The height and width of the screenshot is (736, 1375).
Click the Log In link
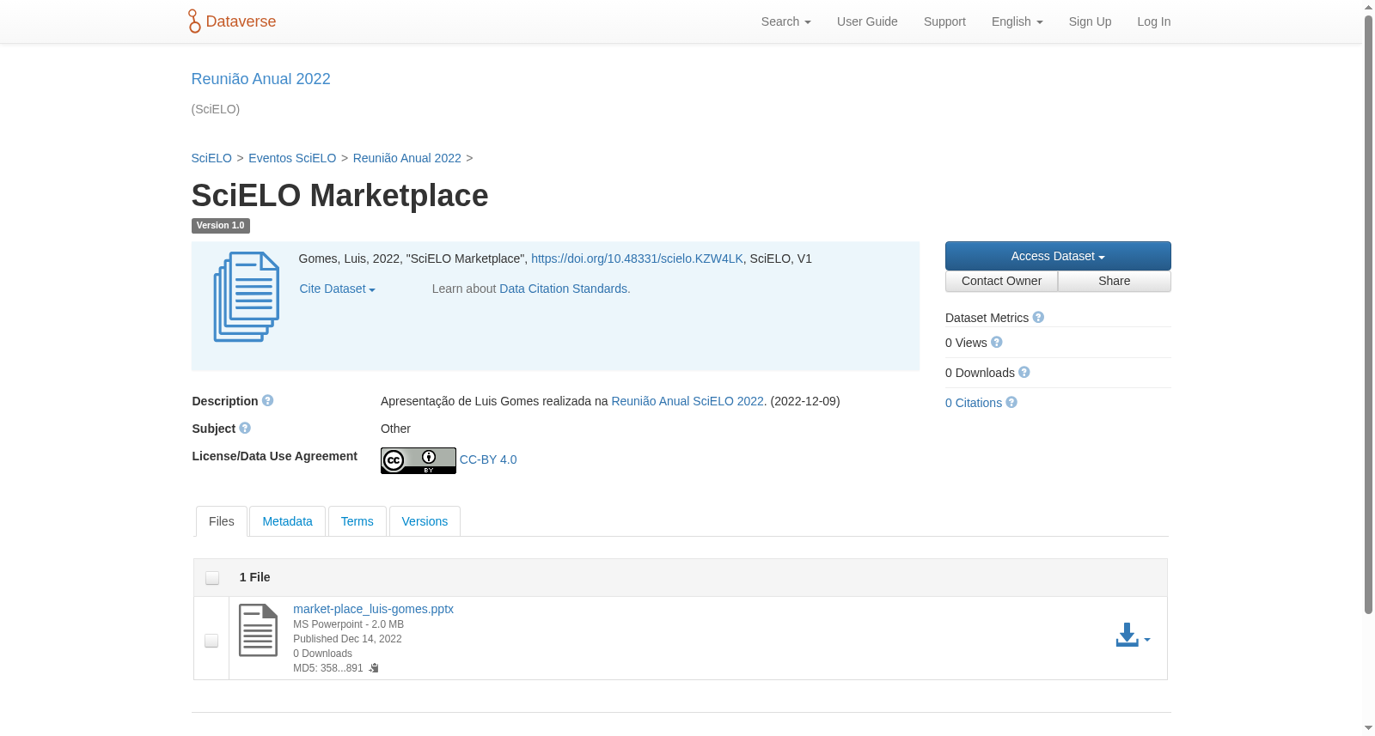point(1153,21)
